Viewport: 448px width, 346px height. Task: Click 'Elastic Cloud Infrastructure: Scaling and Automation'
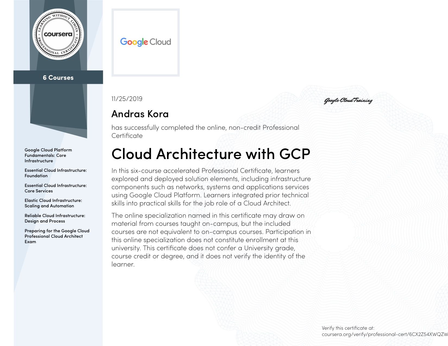(x=53, y=203)
